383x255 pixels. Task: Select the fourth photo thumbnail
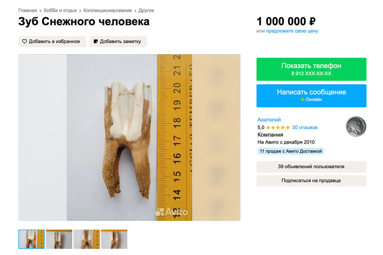click(114, 239)
